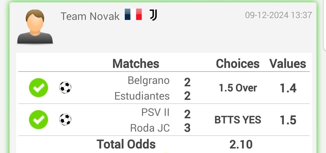Select the Values column header
Screen dimensions: 326x153
288,64
